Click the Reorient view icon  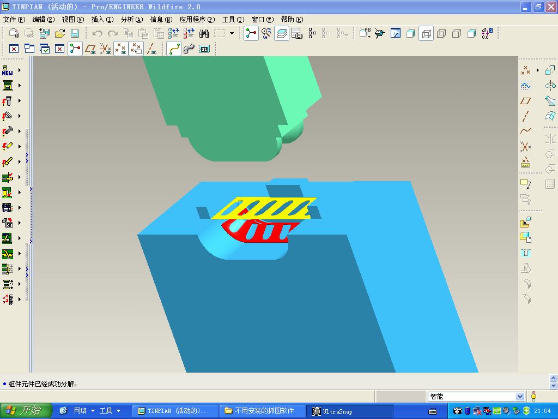380,33
